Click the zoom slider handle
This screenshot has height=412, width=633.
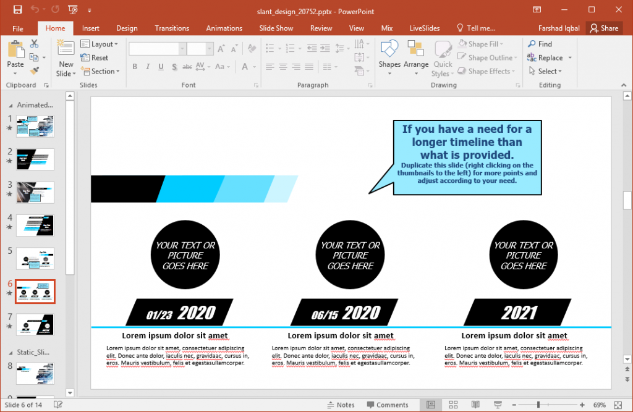click(x=538, y=405)
